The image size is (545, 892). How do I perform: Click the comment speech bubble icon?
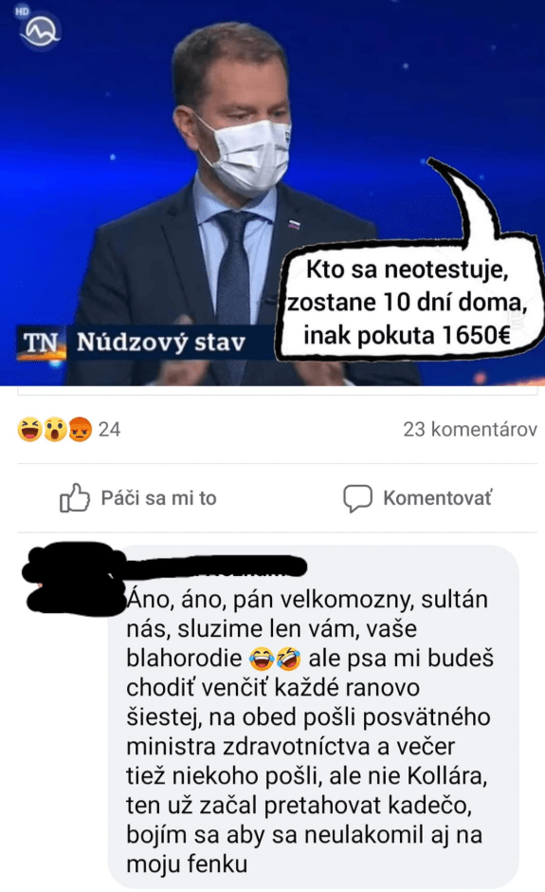point(357,498)
